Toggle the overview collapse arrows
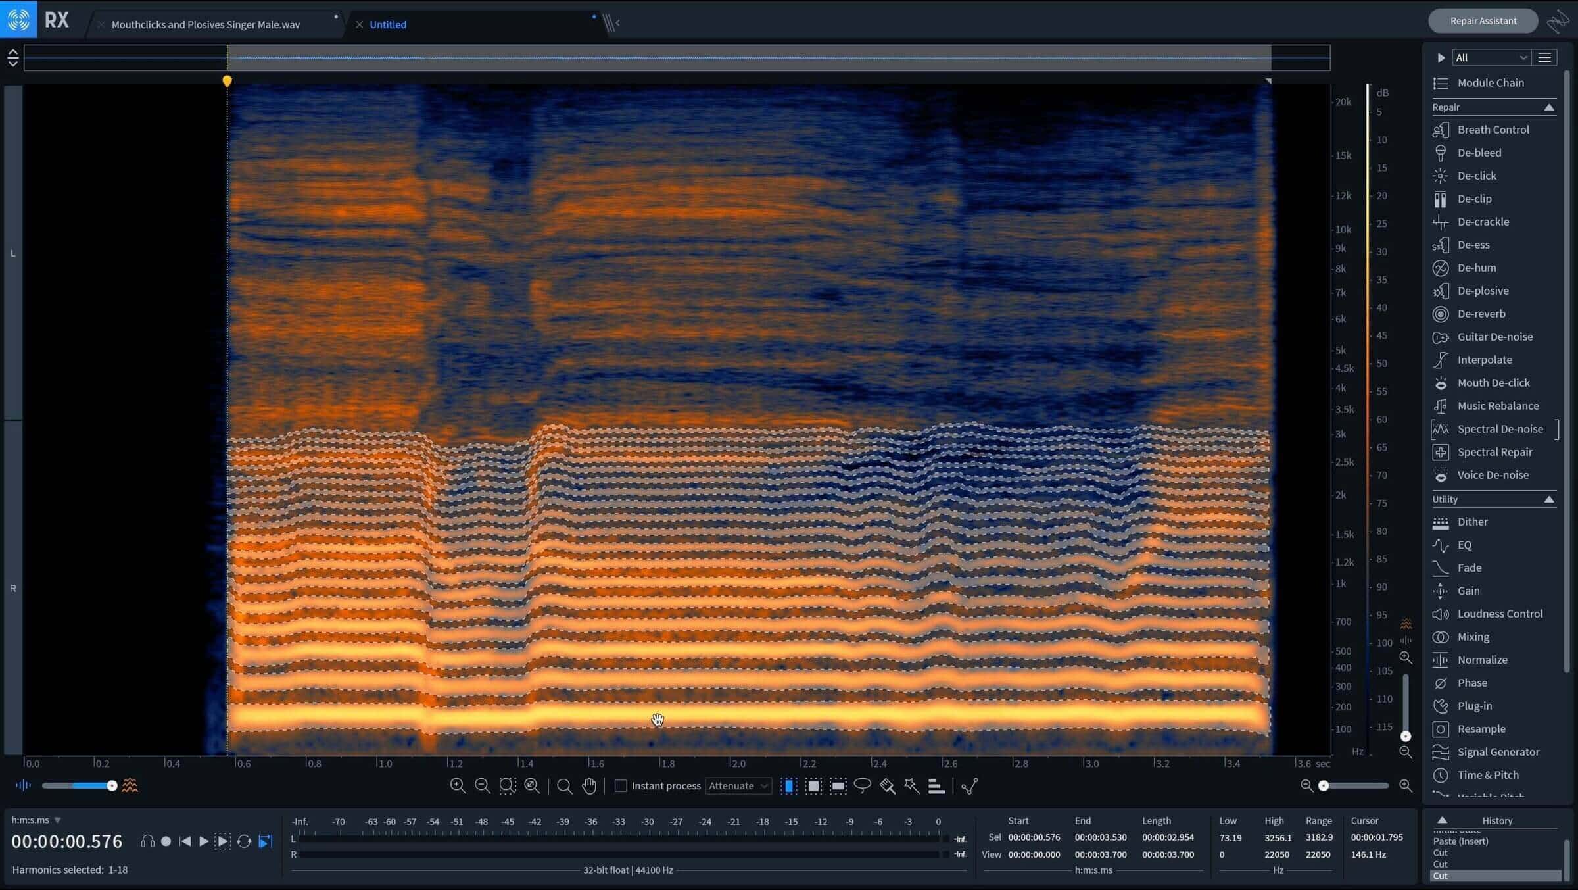Image resolution: width=1578 pixels, height=890 pixels. (12, 58)
